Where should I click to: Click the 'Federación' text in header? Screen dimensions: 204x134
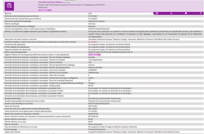[x=43, y=7]
